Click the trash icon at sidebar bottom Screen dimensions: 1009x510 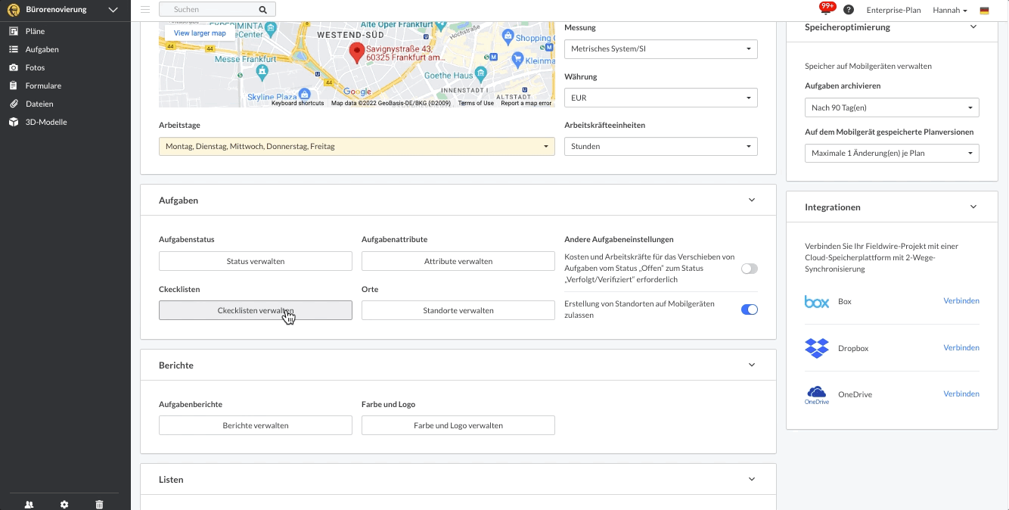[x=99, y=505]
